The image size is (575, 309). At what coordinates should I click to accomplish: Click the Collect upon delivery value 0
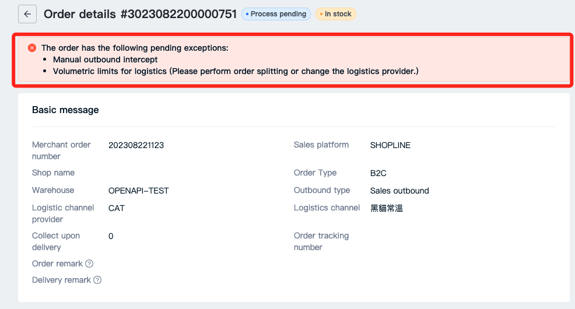(111, 236)
